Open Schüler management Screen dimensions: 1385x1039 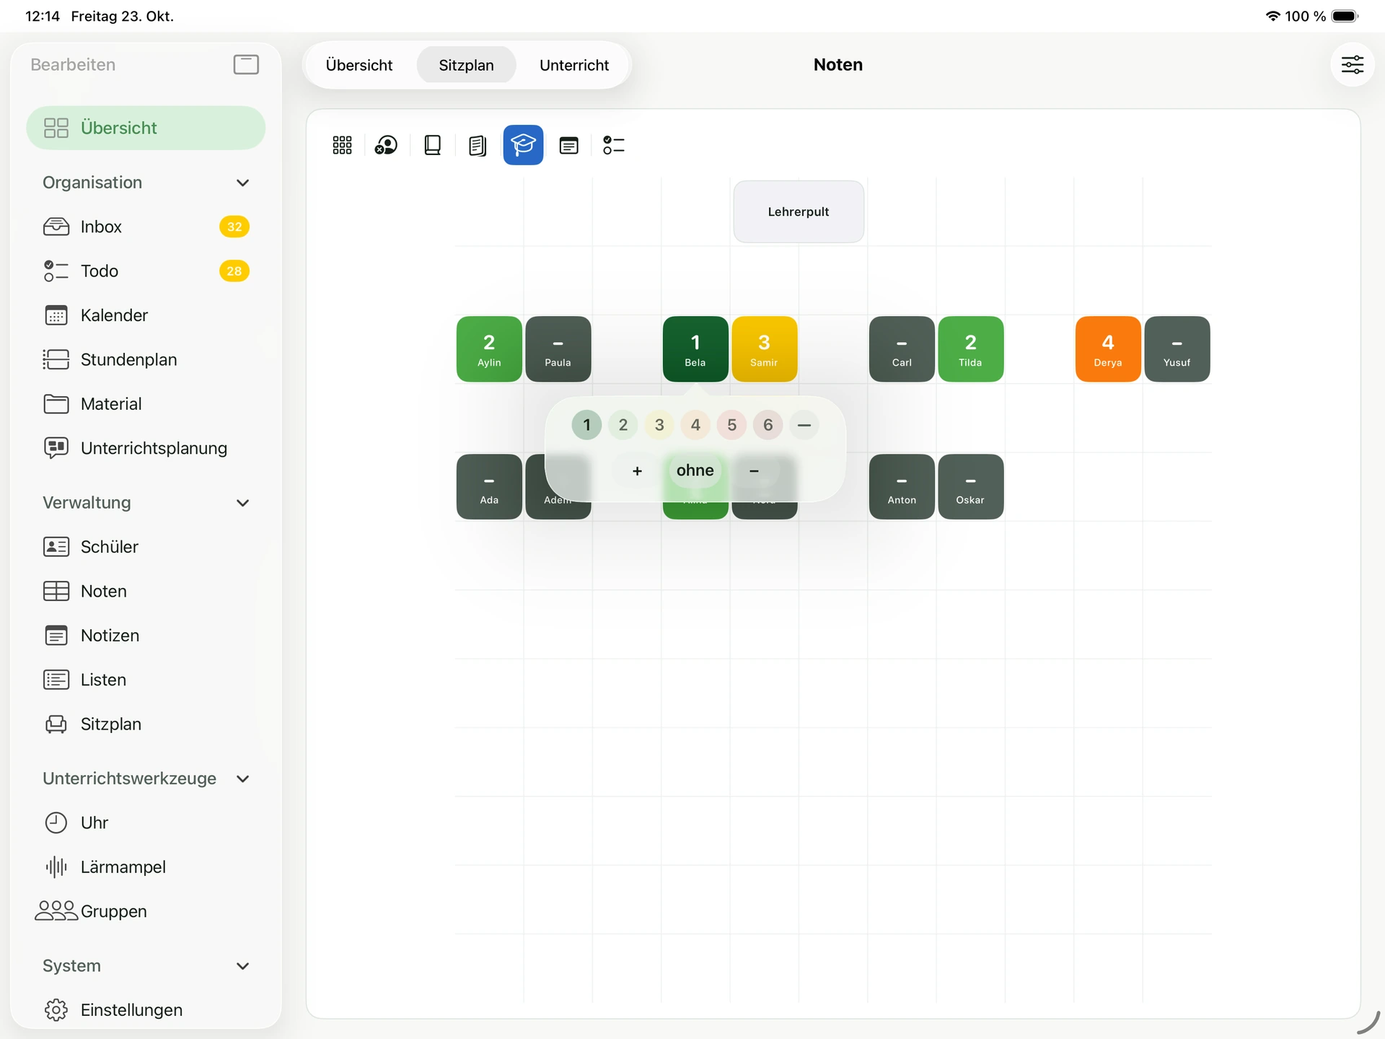[x=146, y=547]
